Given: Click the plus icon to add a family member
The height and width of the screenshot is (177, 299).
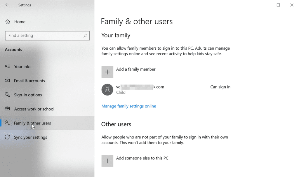Looking at the screenshot, I should 107,72.
